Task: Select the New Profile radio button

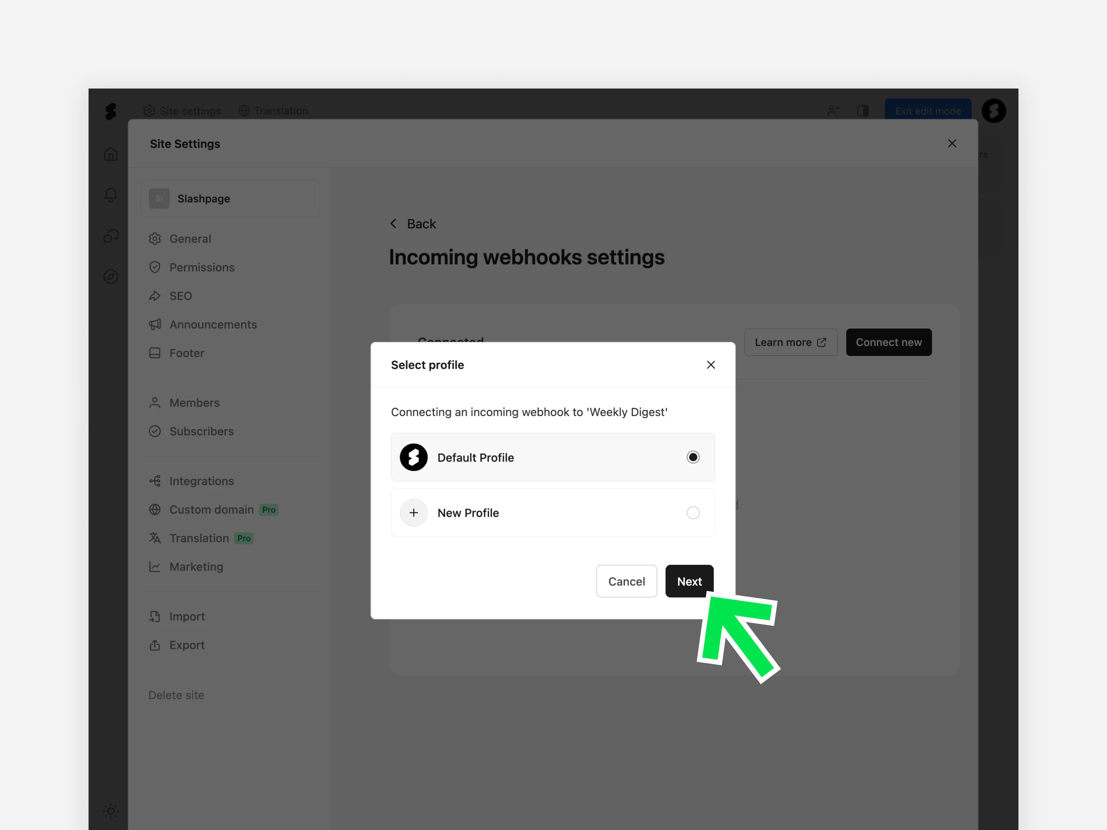Action: (693, 512)
